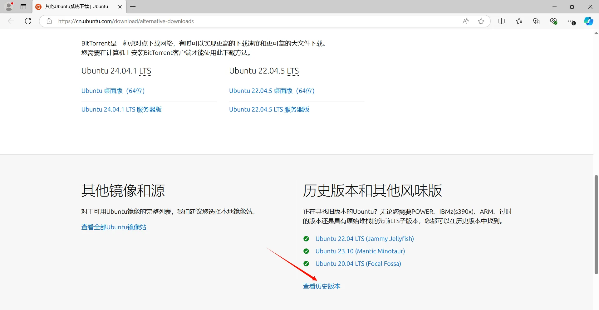599x310 pixels.
Task: Open Copilot in the browser toolbar
Action: [589, 21]
